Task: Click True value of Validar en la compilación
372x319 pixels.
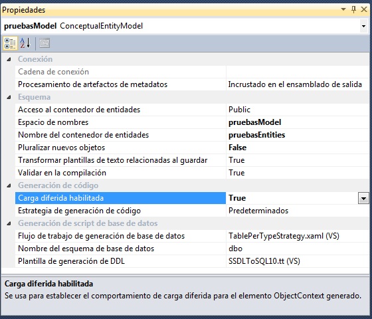Action: pyautogui.click(x=236, y=173)
